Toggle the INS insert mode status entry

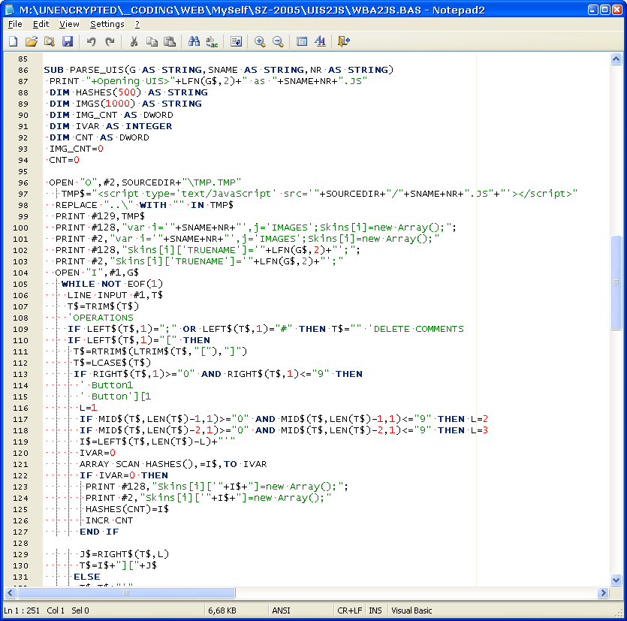(x=375, y=610)
